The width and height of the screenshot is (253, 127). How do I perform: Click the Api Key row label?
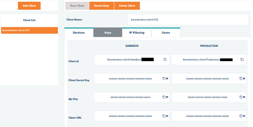73,99
